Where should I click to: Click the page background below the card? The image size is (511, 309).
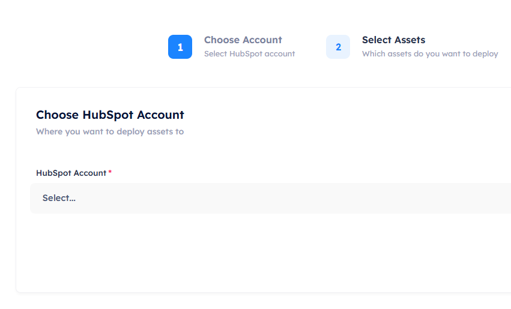coord(240,301)
